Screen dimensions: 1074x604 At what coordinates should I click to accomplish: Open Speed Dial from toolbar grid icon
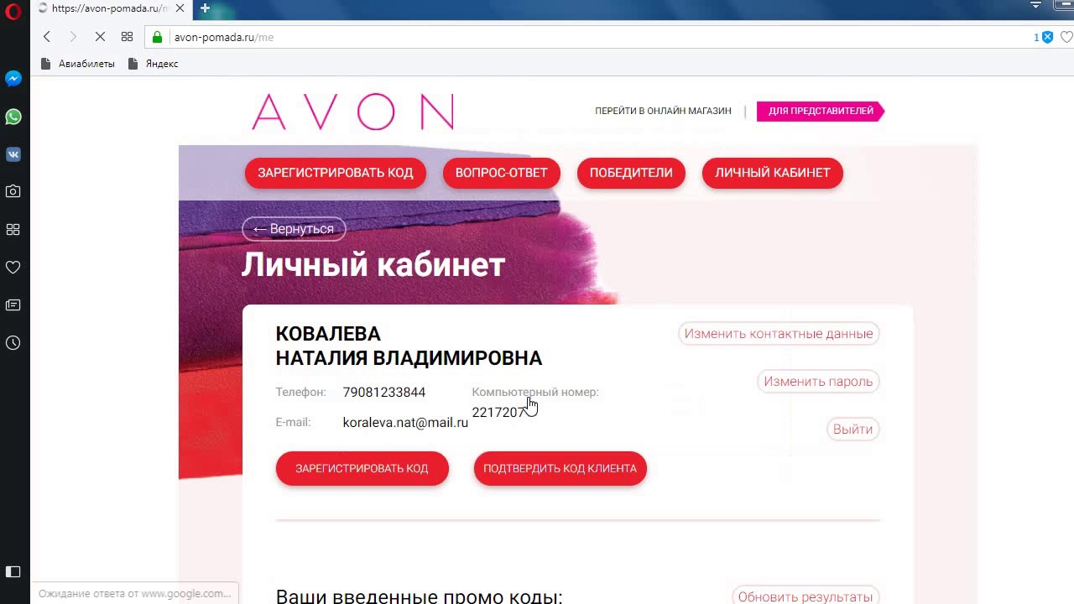click(127, 37)
